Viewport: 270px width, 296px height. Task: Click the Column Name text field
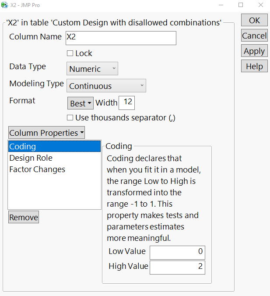[121, 38]
